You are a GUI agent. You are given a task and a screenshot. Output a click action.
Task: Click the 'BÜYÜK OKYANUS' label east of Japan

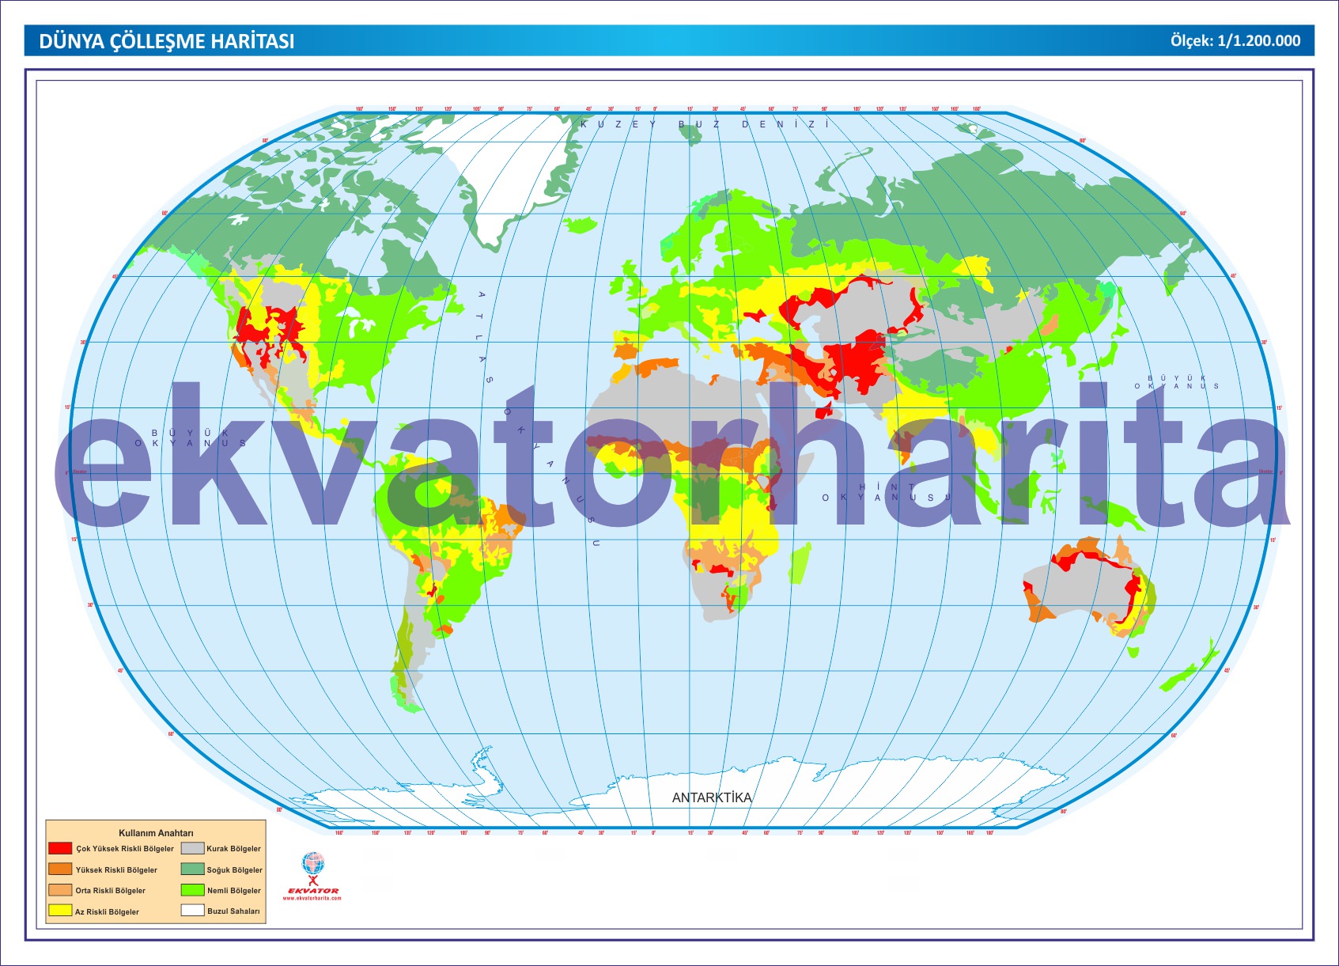tap(1177, 382)
